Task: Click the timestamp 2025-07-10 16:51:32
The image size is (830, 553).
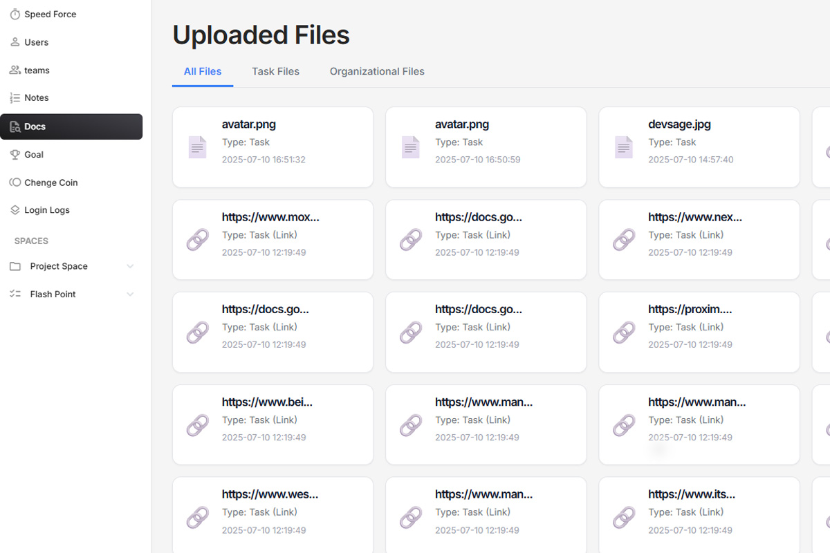Action: [x=264, y=160]
